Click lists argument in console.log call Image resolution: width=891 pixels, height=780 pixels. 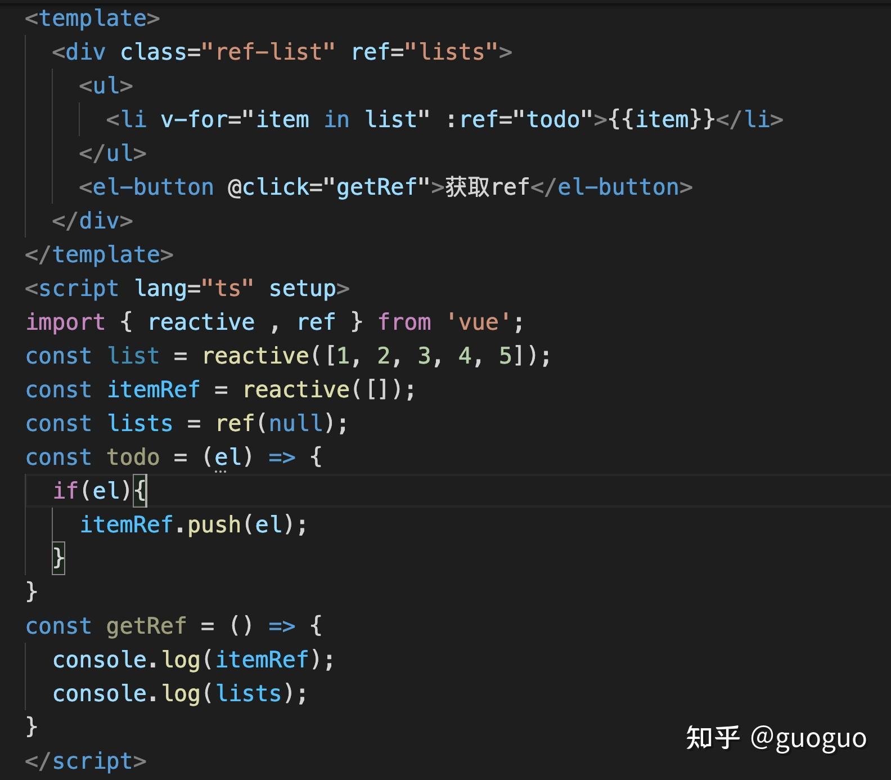(248, 694)
